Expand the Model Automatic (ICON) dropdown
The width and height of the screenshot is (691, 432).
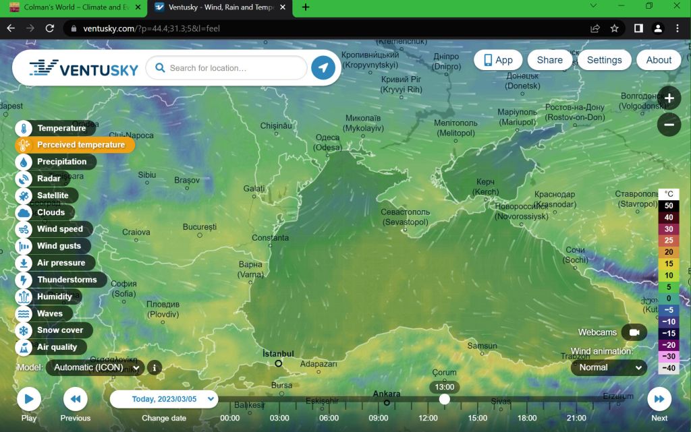(x=95, y=368)
